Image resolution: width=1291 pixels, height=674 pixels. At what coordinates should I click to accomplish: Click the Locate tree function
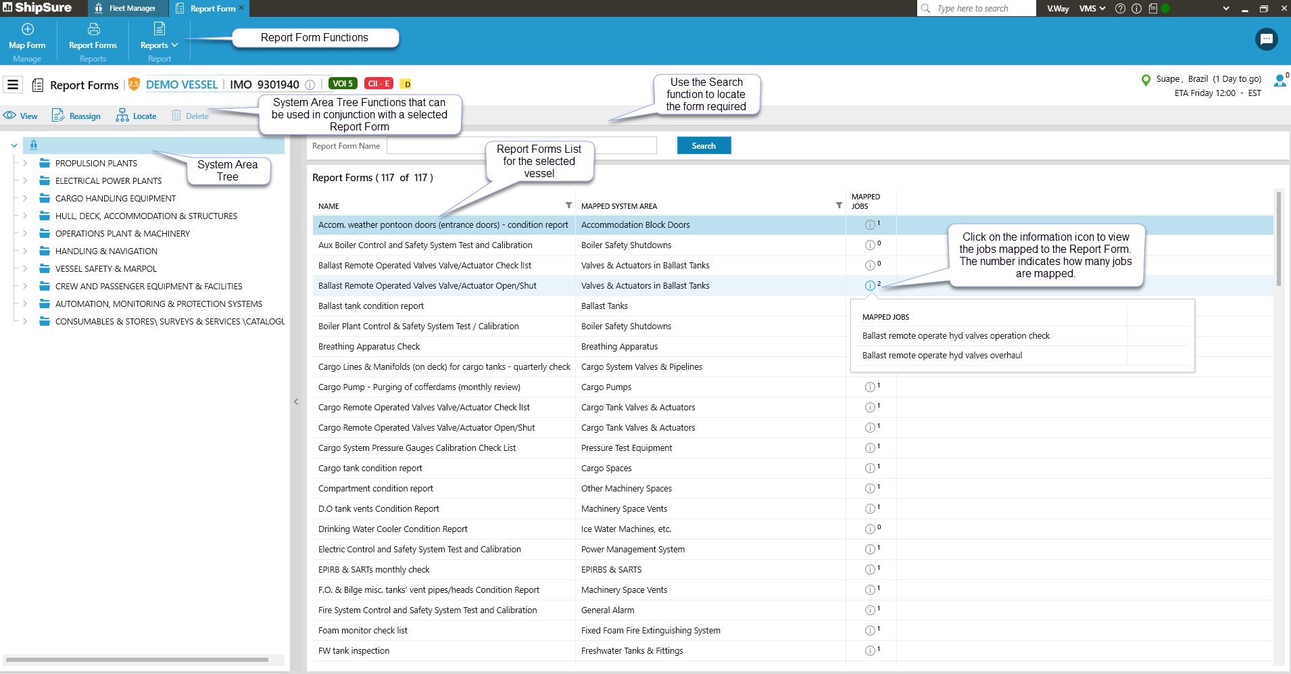pyautogui.click(x=136, y=116)
